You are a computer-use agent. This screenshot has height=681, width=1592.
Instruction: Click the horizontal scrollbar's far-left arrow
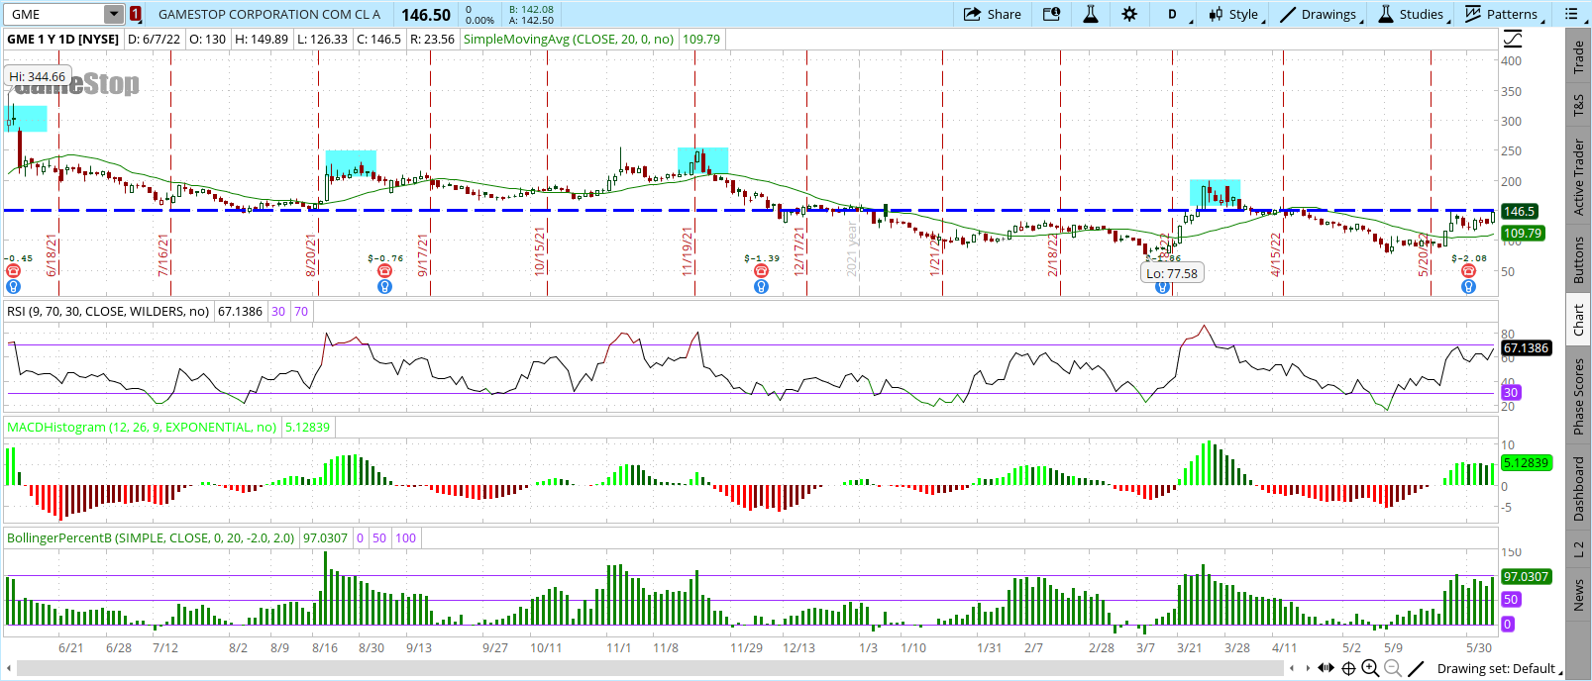tap(10, 668)
